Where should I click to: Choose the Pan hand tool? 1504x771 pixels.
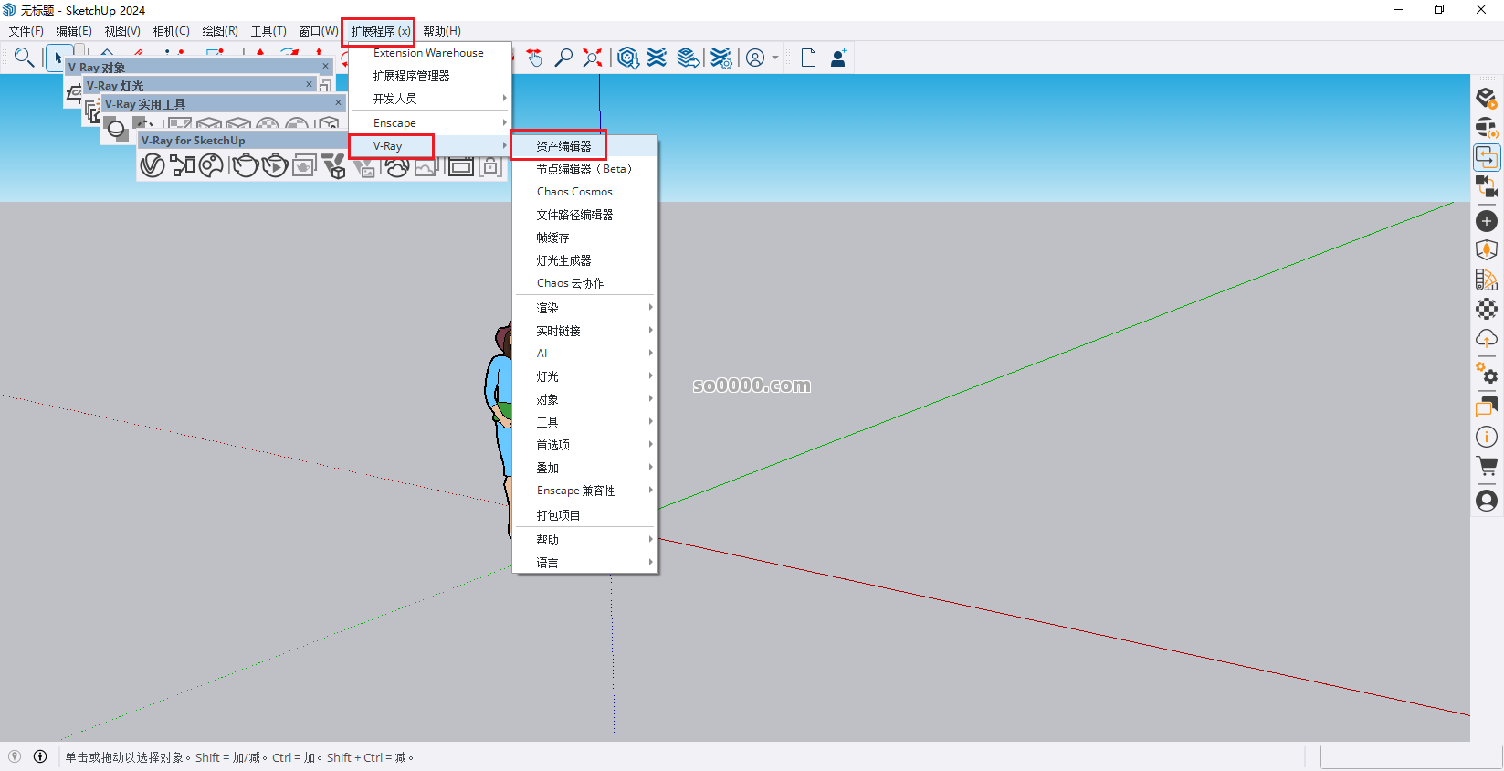534,58
